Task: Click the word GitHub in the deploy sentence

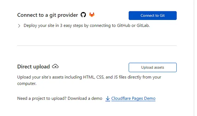Action: 124,25
